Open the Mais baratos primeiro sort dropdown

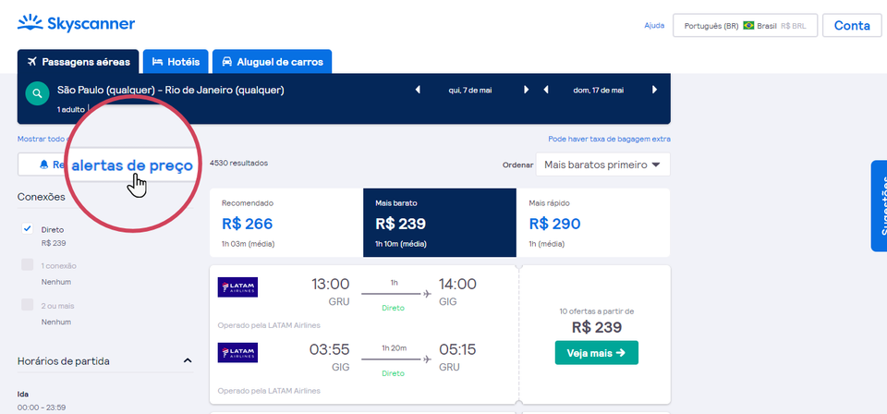pos(603,164)
